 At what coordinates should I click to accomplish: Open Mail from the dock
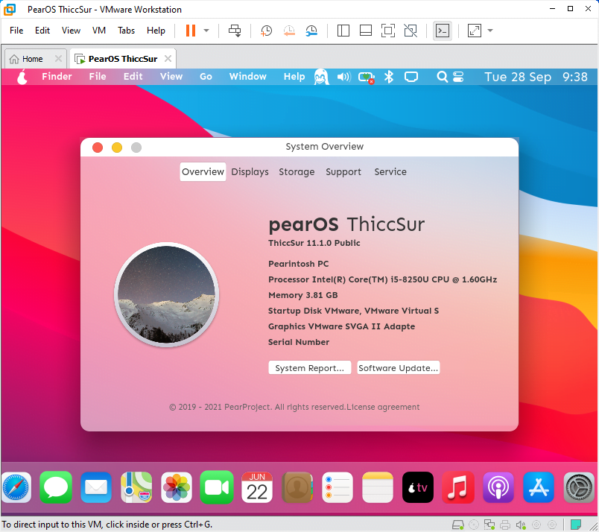96,487
